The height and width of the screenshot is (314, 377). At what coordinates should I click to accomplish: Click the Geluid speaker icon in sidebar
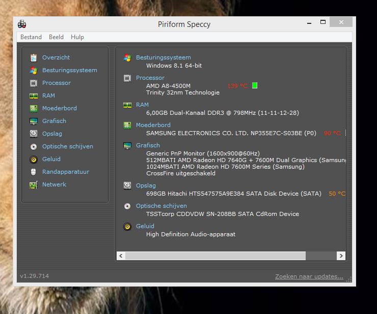point(34,160)
